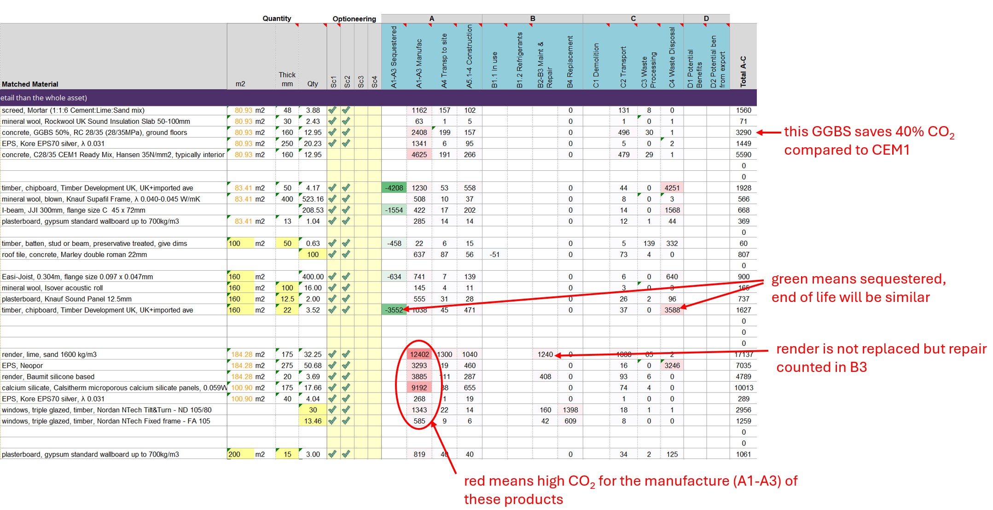Click Sc1 checkmark in Easi-Joist row

[332, 277]
